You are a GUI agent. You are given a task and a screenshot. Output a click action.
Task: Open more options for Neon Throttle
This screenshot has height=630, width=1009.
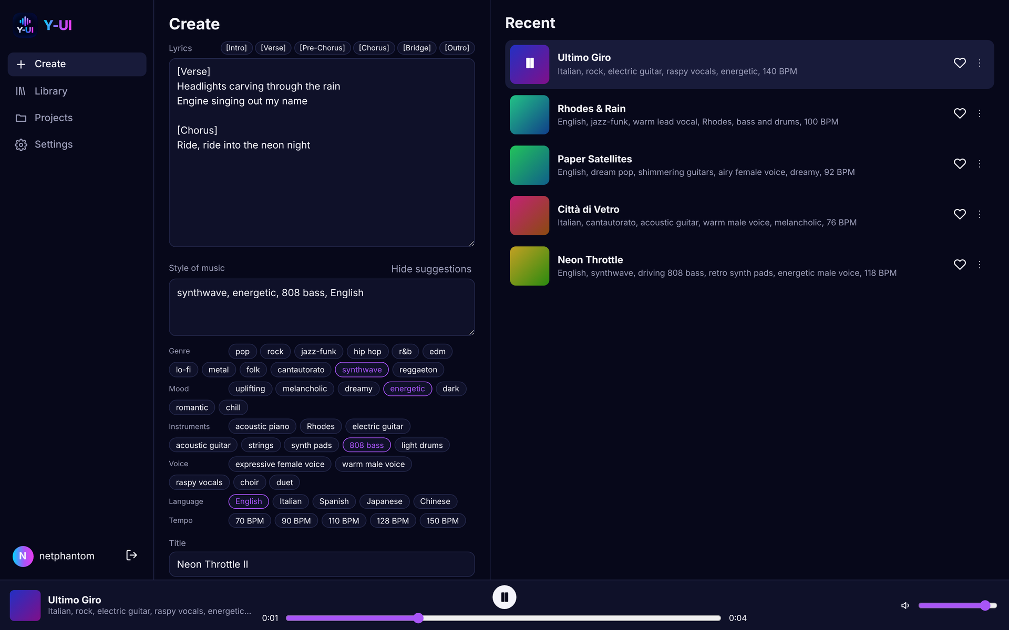tap(980, 265)
